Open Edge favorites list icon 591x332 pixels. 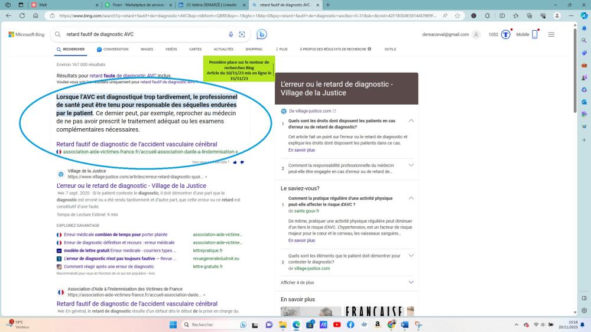pyautogui.click(x=515, y=16)
